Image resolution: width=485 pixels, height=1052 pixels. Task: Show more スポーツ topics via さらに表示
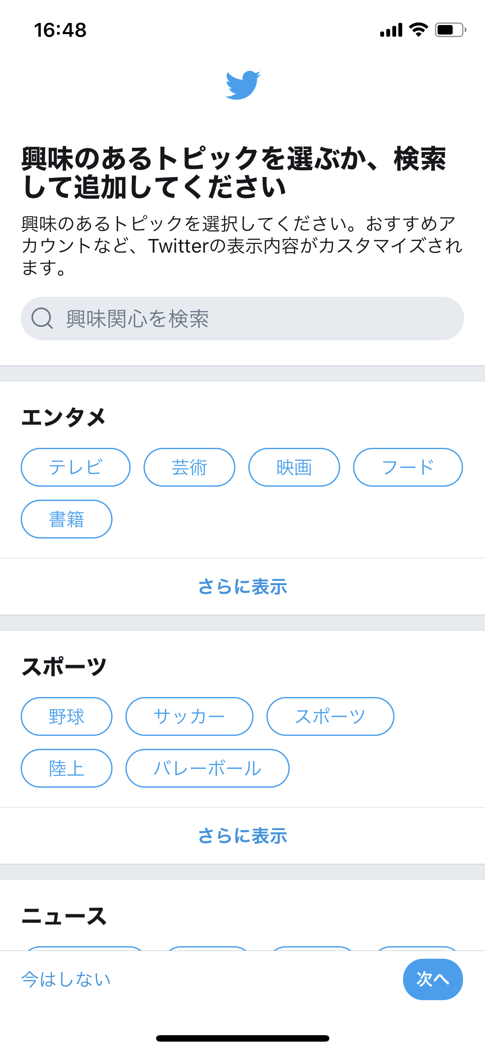click(243, 836)
